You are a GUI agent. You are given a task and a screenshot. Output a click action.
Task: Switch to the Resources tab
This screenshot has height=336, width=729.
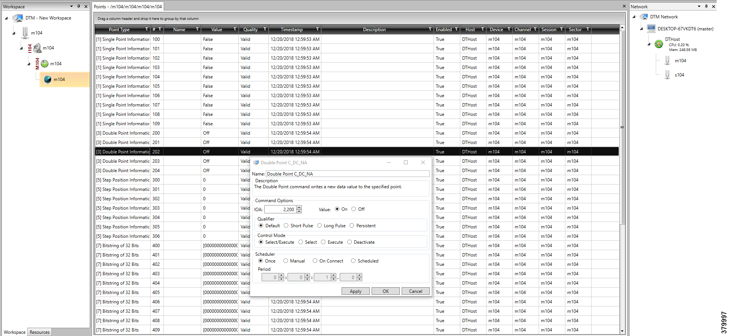click(x=39, y=332)
